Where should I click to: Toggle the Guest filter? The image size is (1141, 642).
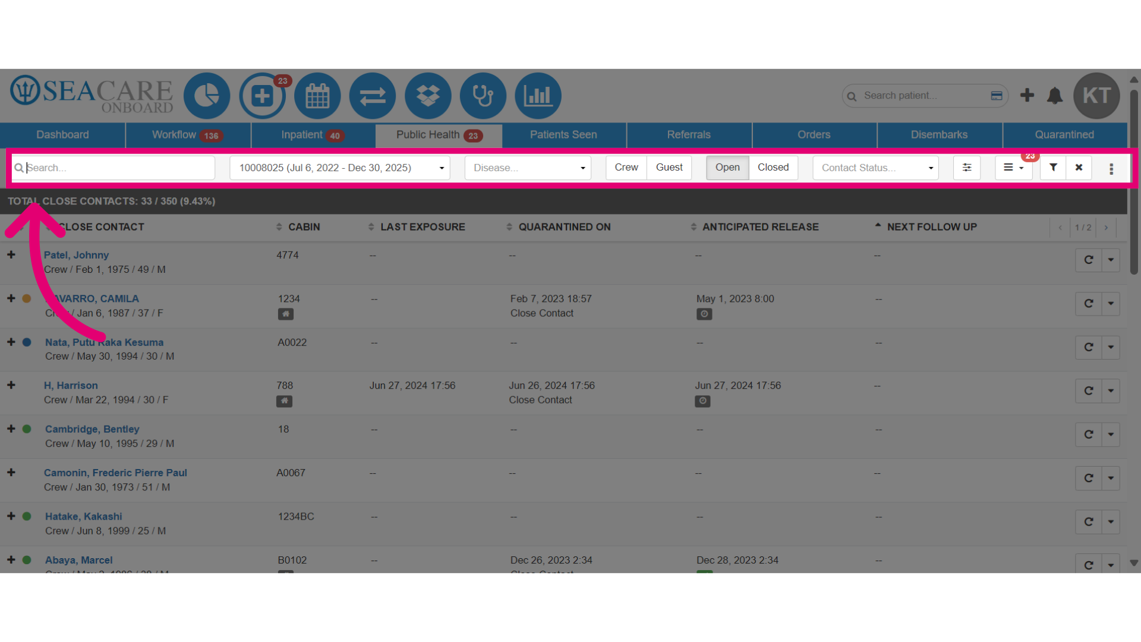[x=669, y=168]
